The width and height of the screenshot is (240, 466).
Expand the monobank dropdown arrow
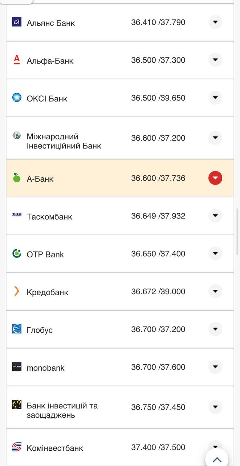pos(215,367)
